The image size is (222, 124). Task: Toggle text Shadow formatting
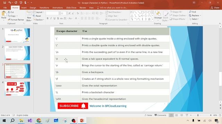point(58,18)
